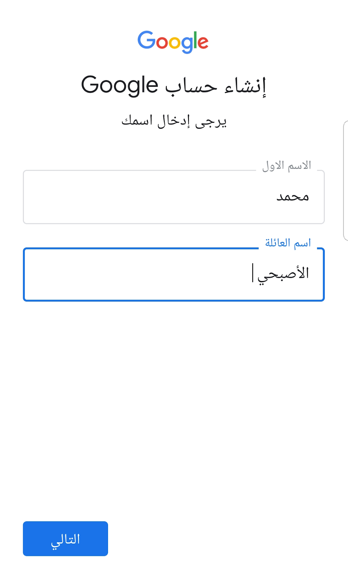Click the subtitle يرجى إدخال اسمك
Screen dimensions: 348x581
[x=174, y=121]
